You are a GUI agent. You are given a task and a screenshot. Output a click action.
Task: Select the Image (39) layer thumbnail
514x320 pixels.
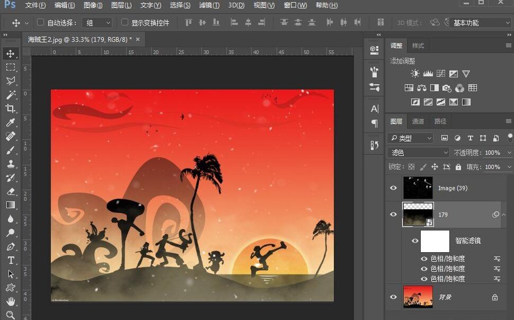click(418, 188)
